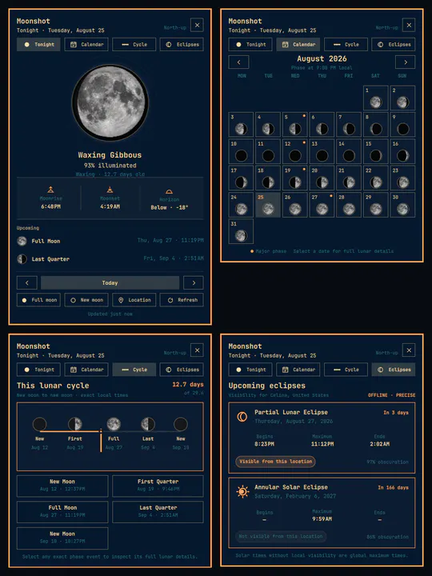
Task: Toggle North-up in the Waxing Gibbous view
Action: (175, 27)
